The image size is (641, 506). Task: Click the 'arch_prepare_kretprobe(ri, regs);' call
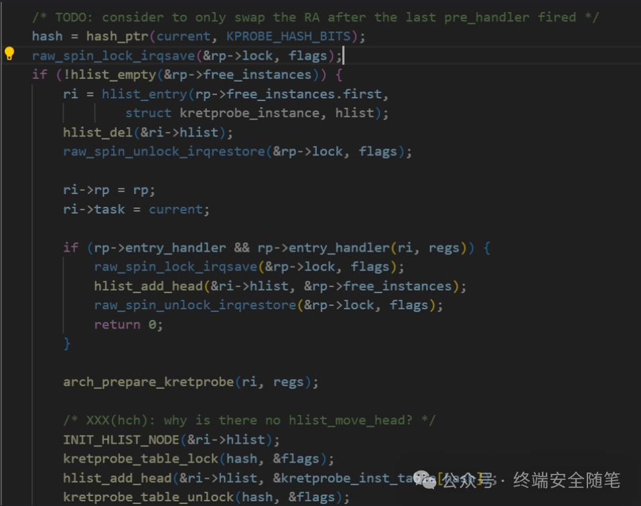pyautogui.click(x=190, y=382)
